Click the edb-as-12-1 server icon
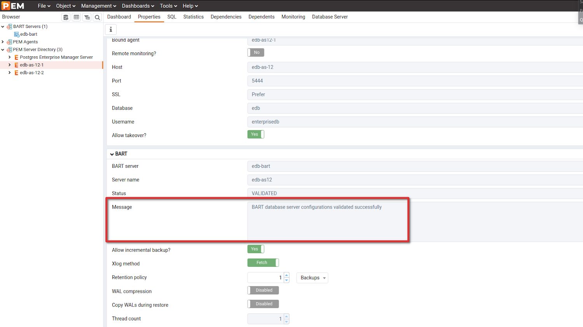This screenshot has height=327, width=583. (x=16, y=65)
